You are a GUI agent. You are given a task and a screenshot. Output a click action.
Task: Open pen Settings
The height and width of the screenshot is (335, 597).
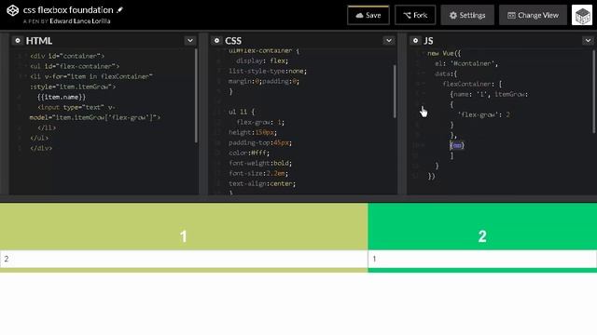pyautogui.click(x=467, y=15)
